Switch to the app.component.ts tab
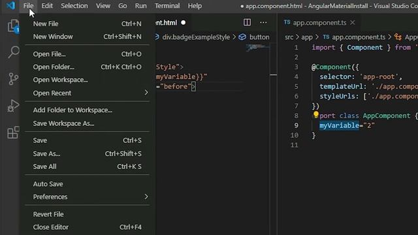The image size is (418, 235). [x=319, y=23]
